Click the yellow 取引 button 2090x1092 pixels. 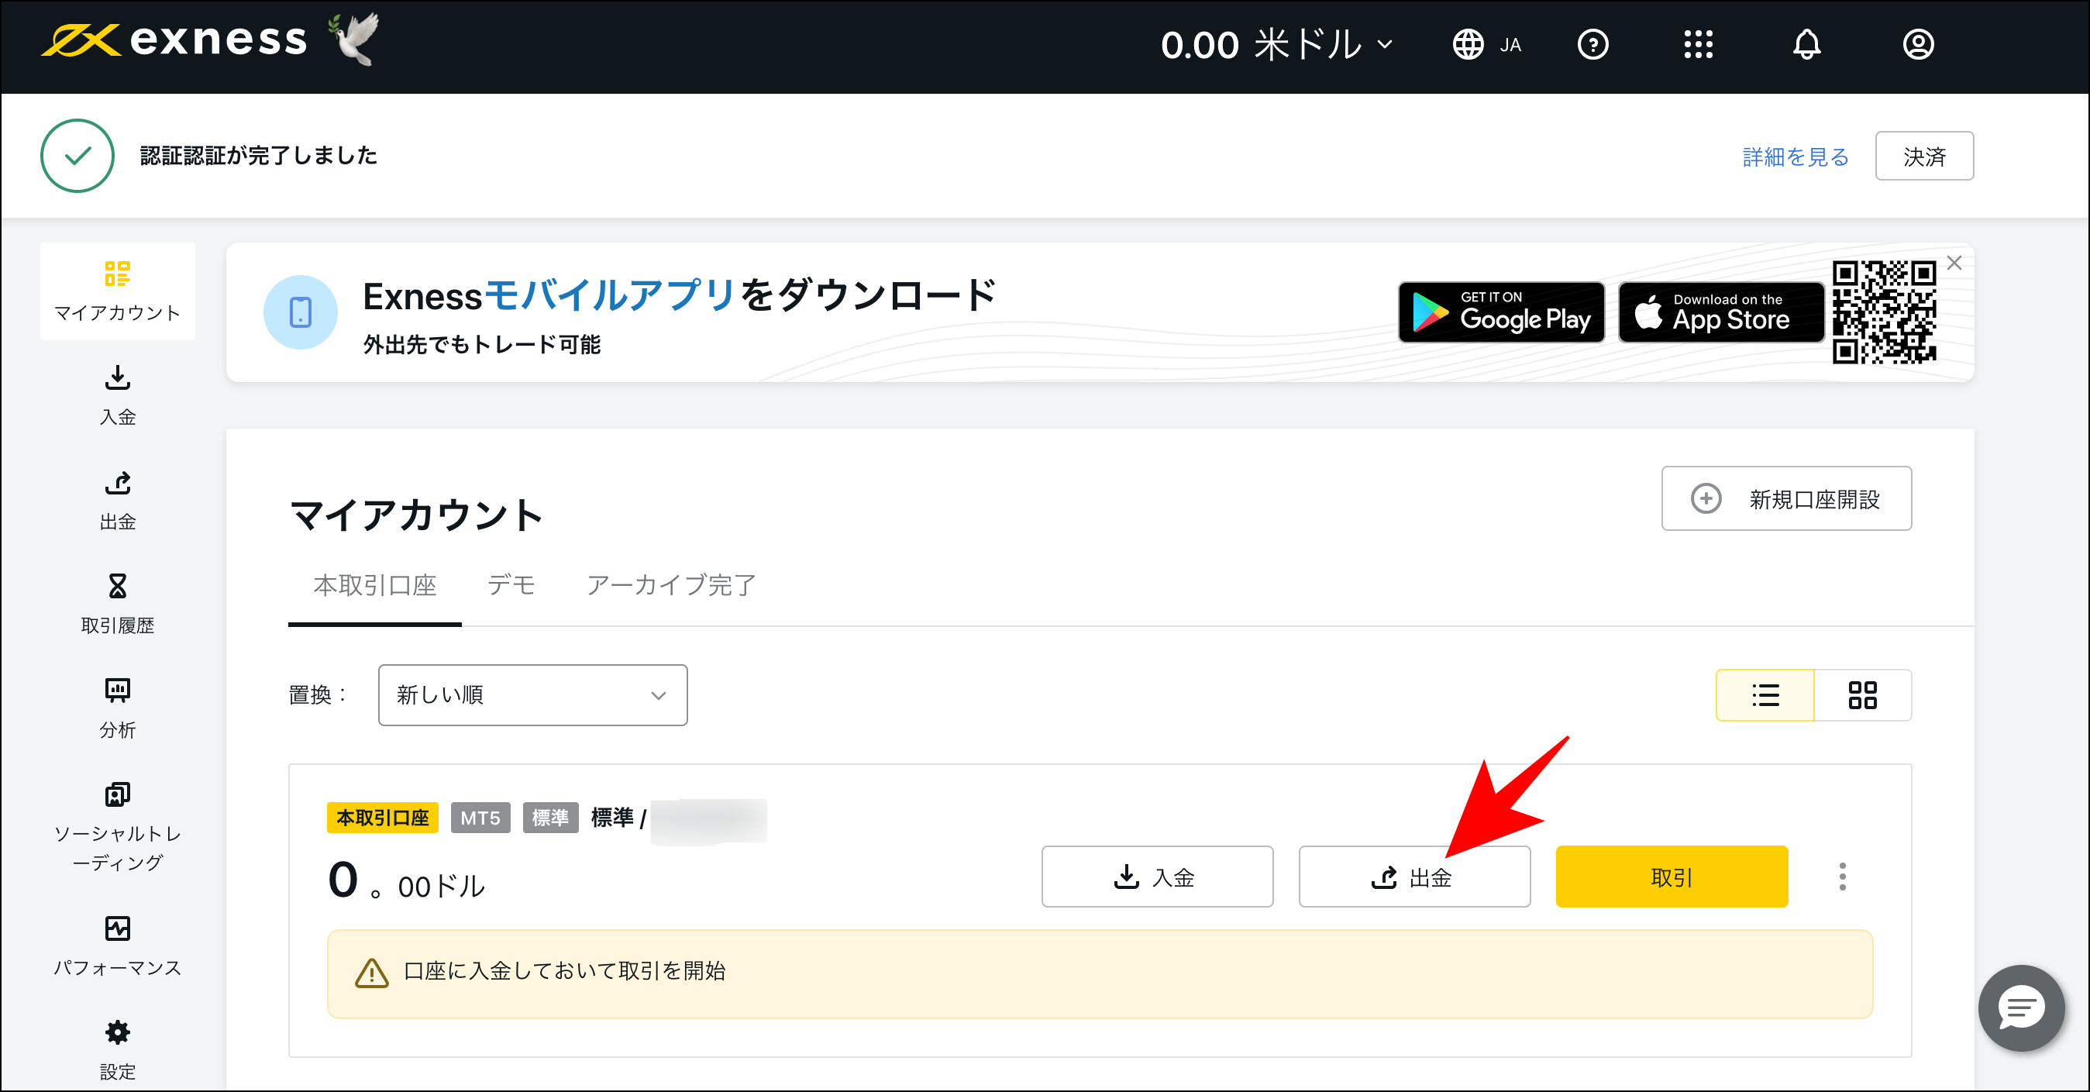1672,877
